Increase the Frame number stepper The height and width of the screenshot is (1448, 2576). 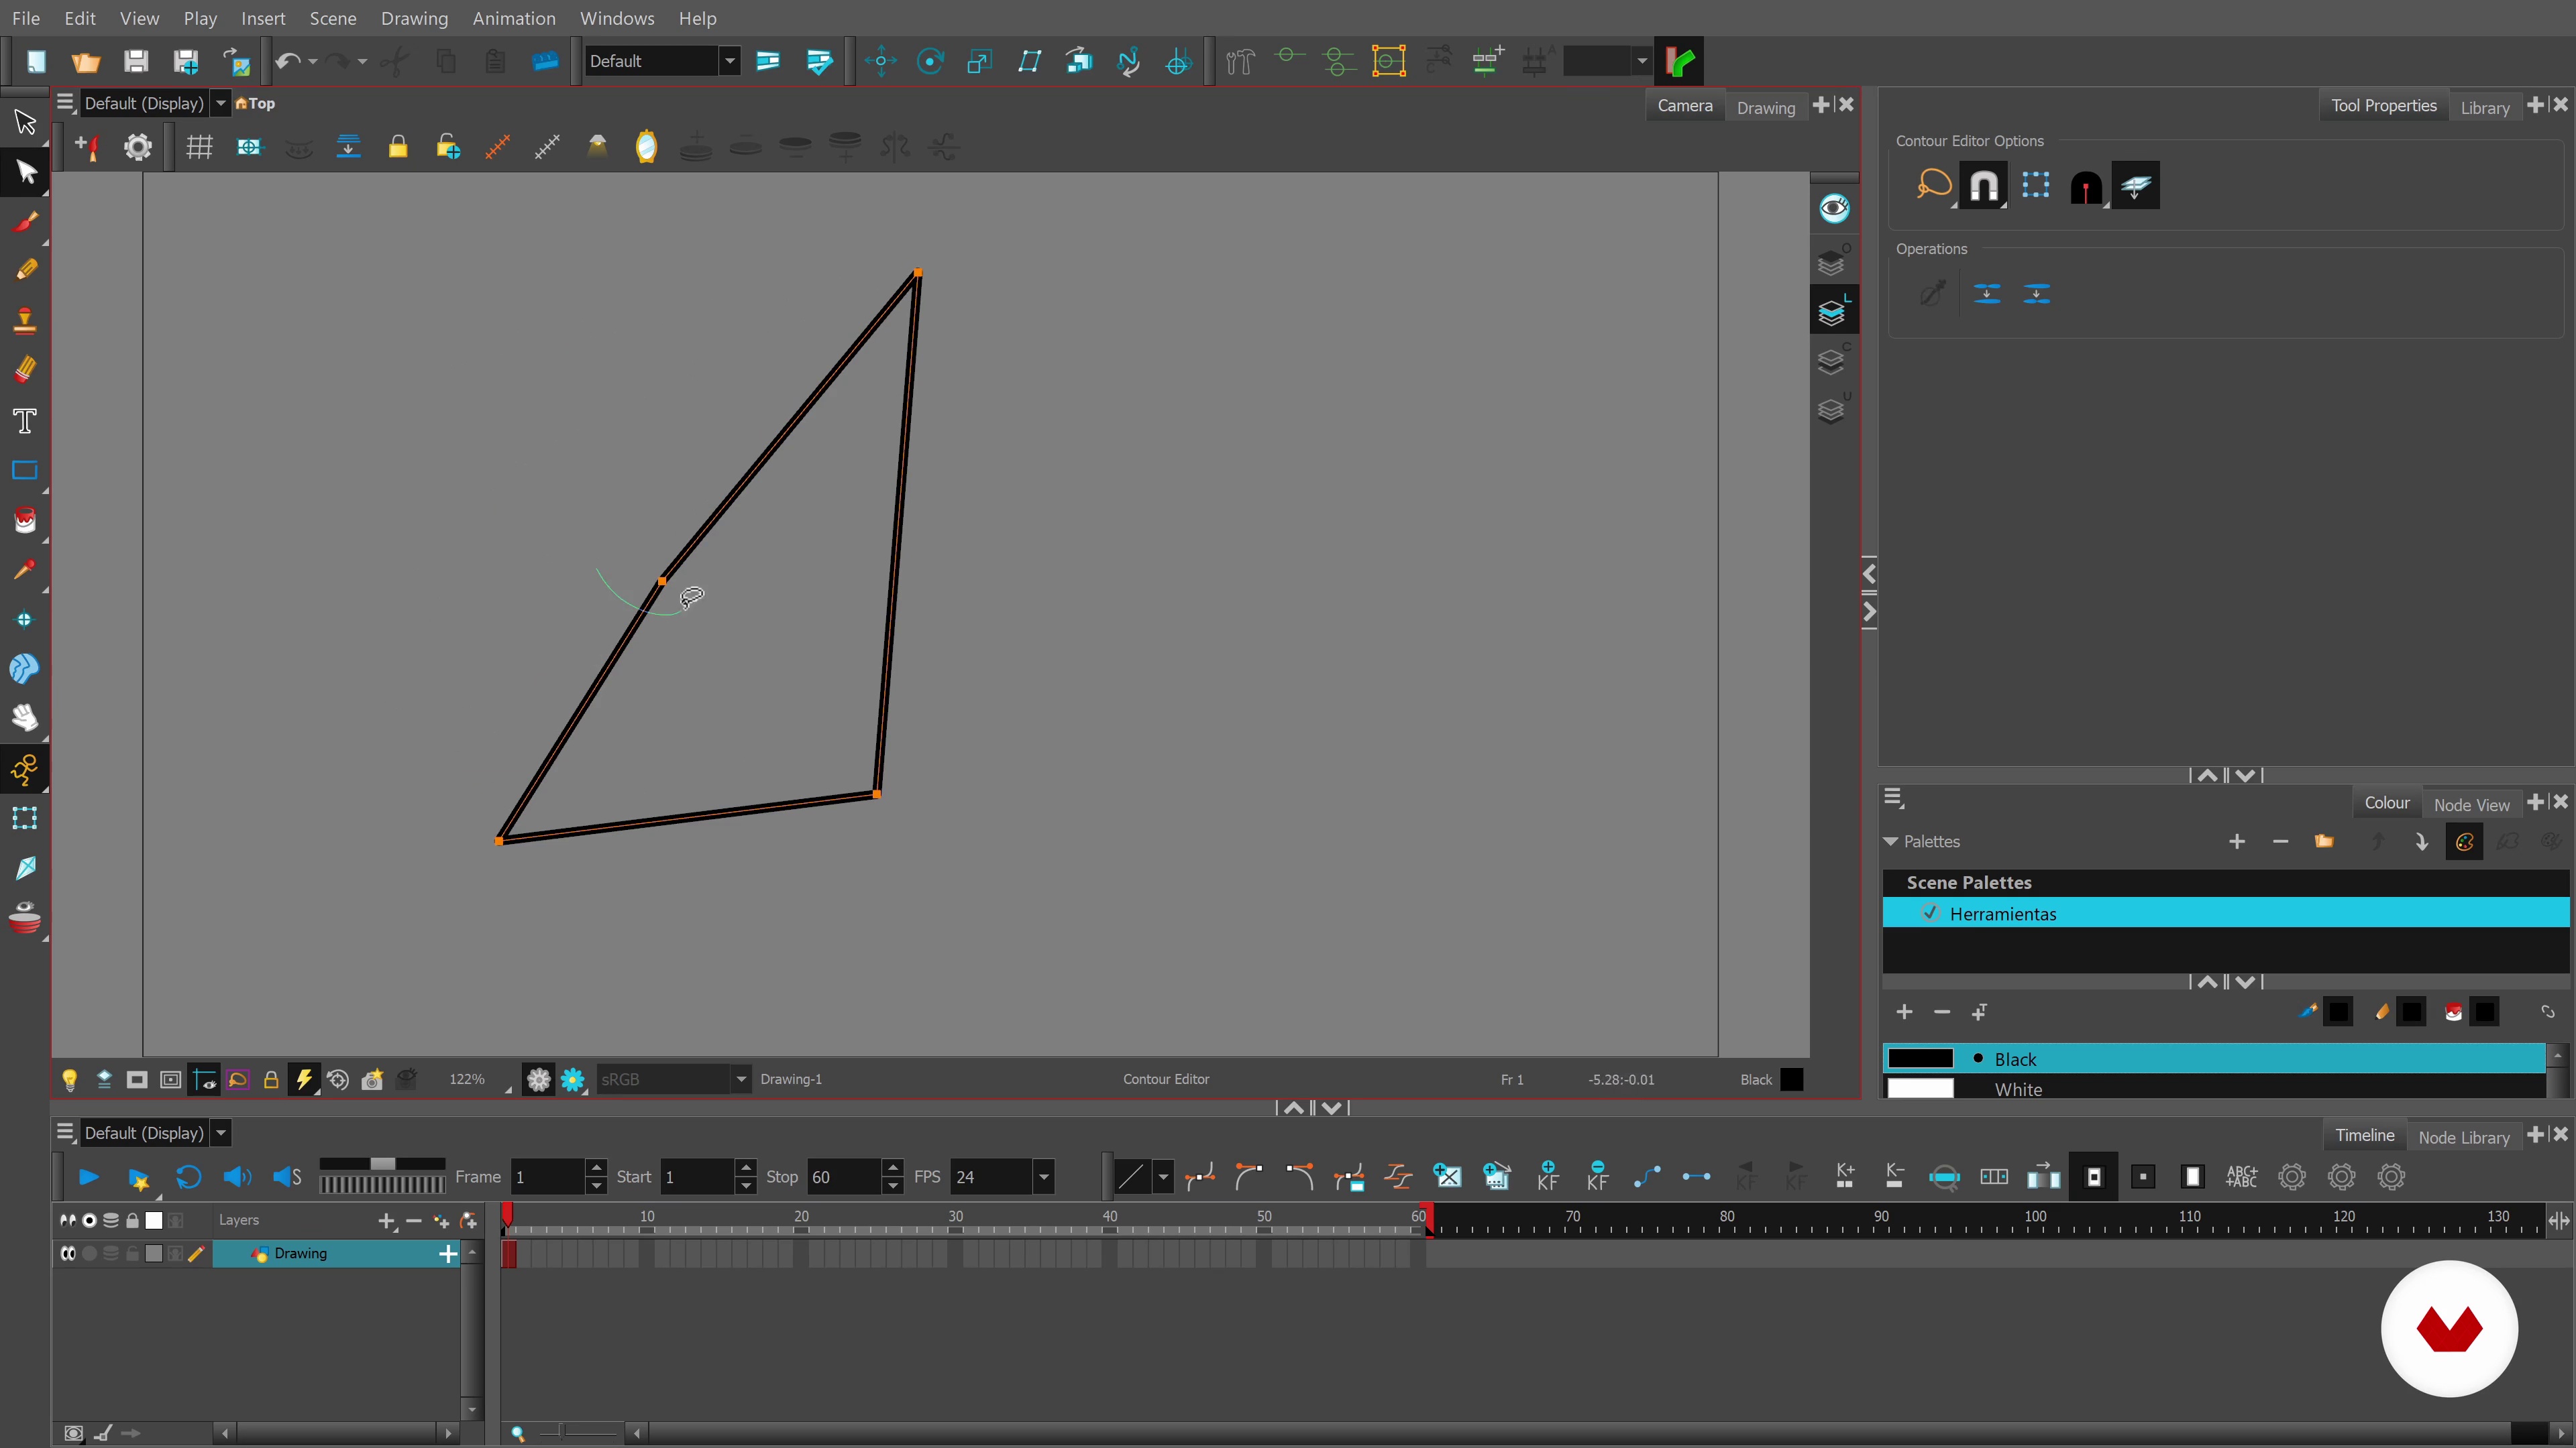coord(596,1167)
